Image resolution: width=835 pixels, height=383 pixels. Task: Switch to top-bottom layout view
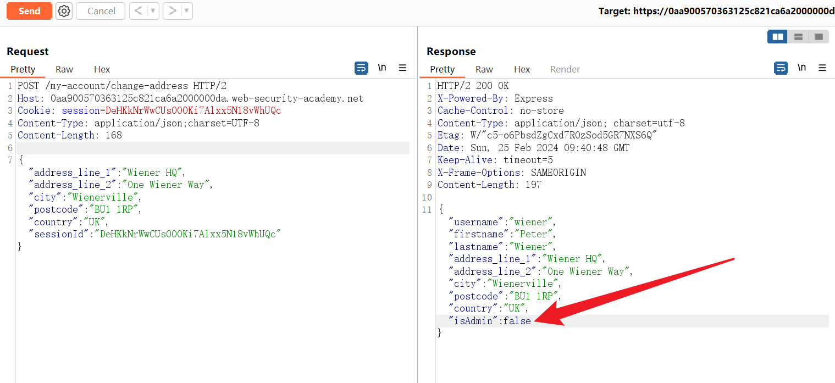tap(798, 37)
